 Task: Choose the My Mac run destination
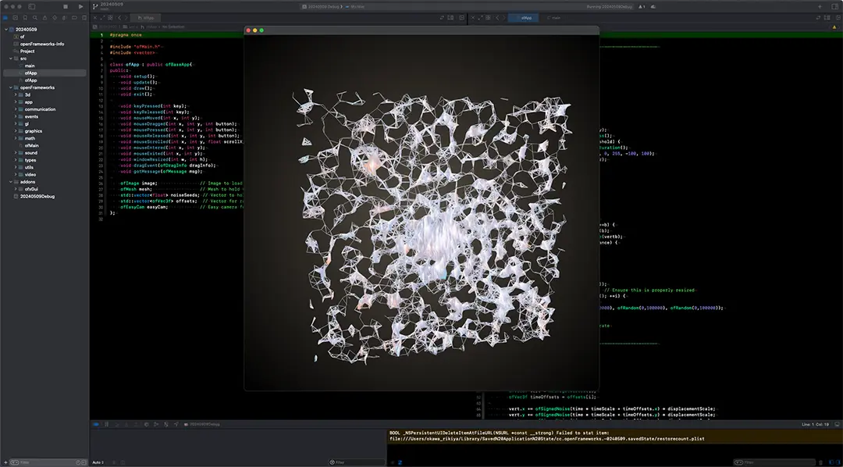(x=355, y=6)
